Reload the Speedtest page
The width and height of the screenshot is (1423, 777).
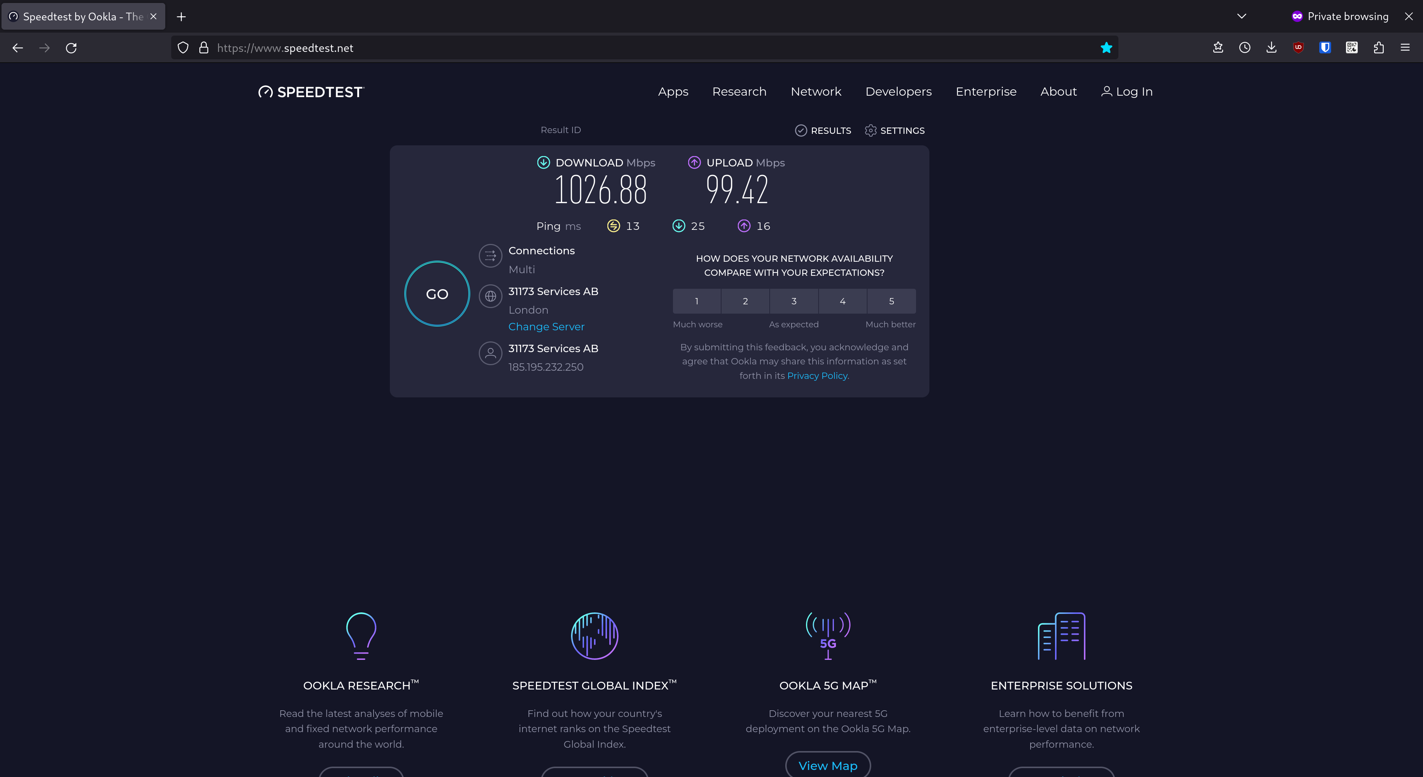click(71, 48)
